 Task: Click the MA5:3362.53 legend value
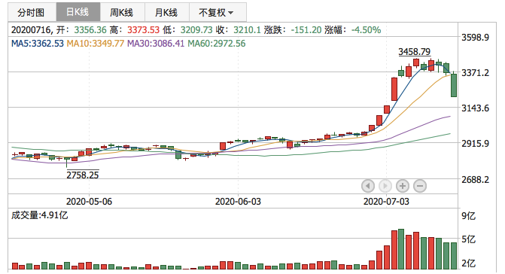click(x=38, y=44)
